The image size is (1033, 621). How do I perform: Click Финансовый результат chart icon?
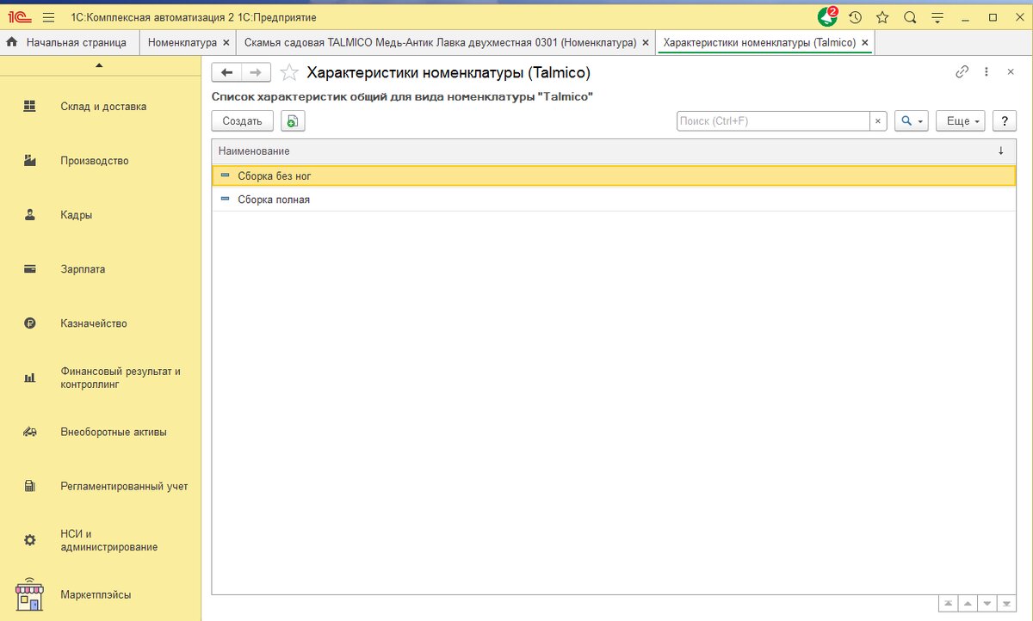[x=30, y=378]
